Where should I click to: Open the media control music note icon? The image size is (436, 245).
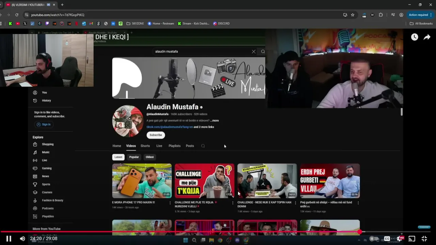coord(393,15)
